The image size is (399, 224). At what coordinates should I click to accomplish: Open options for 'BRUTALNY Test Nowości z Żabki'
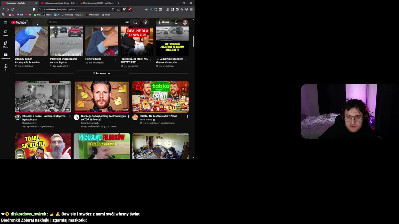point(187,116)
